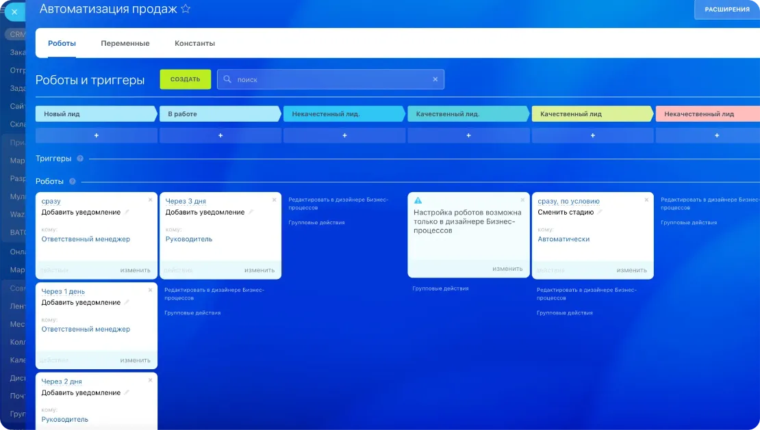Click the РАСШИРЕНИЯ button
The width and height of the screenshot is (760, 430).
tap(726, 10)
